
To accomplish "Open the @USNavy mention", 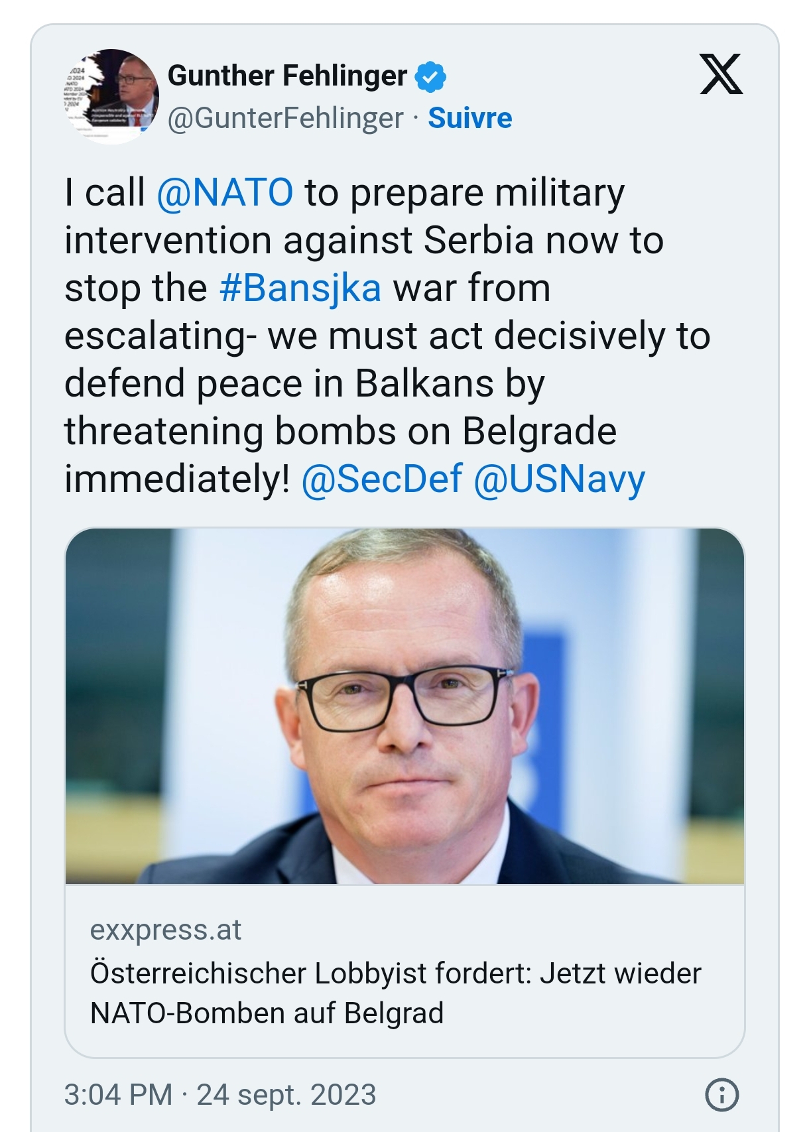I will [560, 479].
